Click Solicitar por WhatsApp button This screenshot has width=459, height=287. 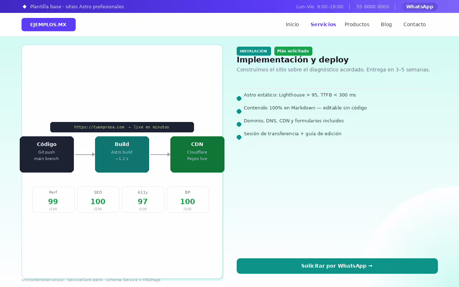337,266
